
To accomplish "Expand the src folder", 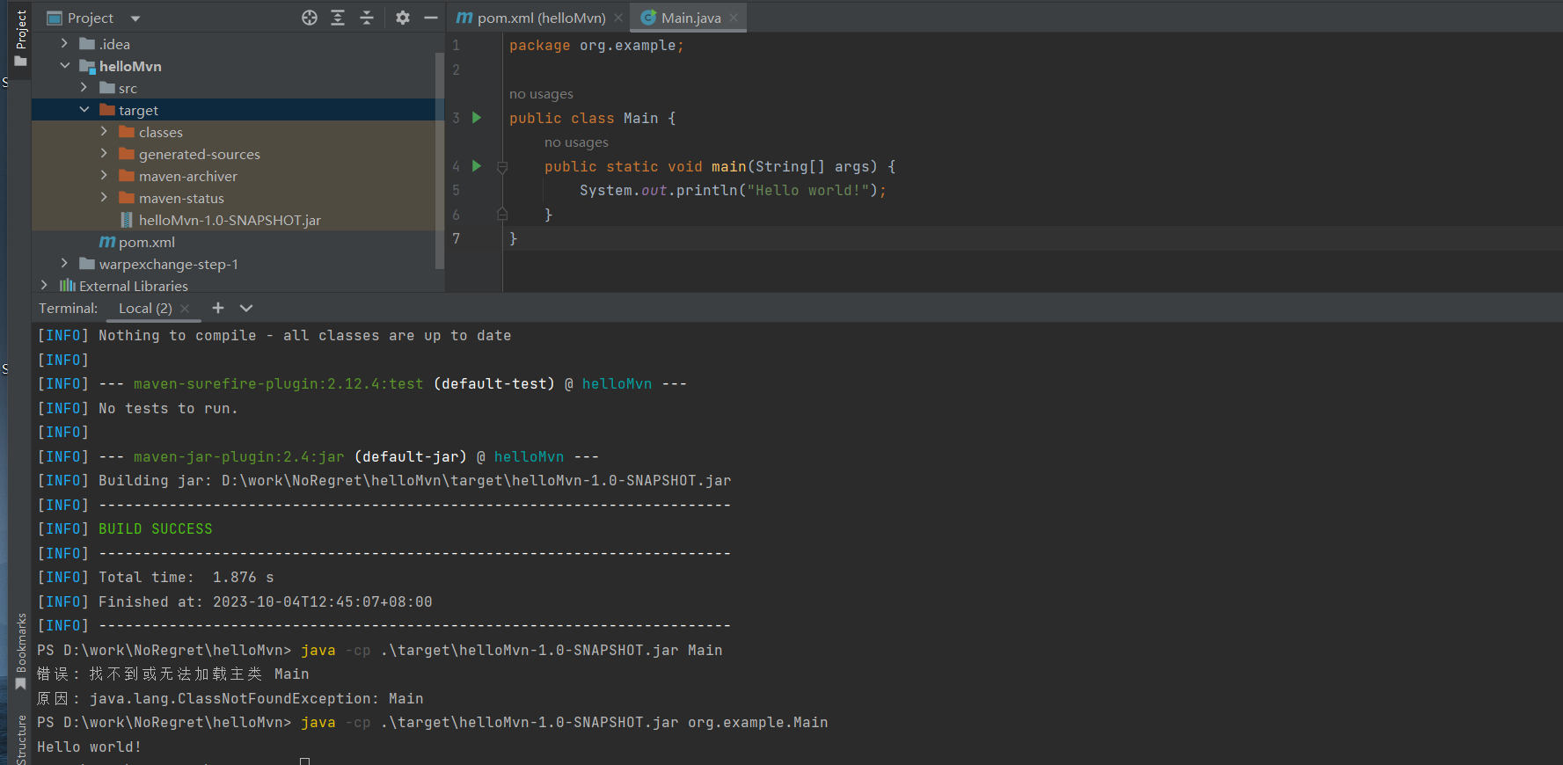I will [x=84, y=87].
